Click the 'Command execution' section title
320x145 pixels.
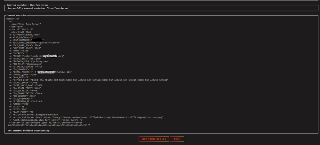coord(17,15)
